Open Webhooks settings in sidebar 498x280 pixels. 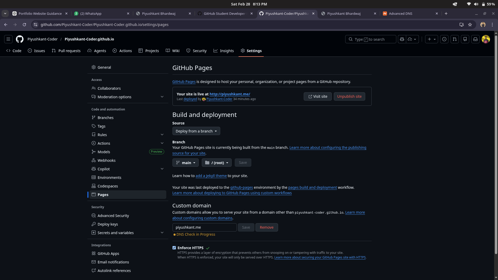(x=128, y=160)
